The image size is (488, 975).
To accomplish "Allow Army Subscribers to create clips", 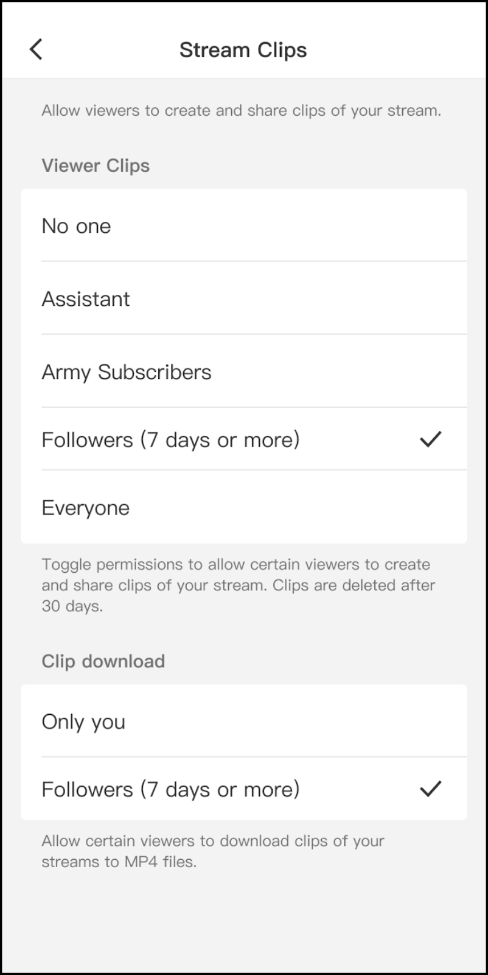I will [127, 372].
